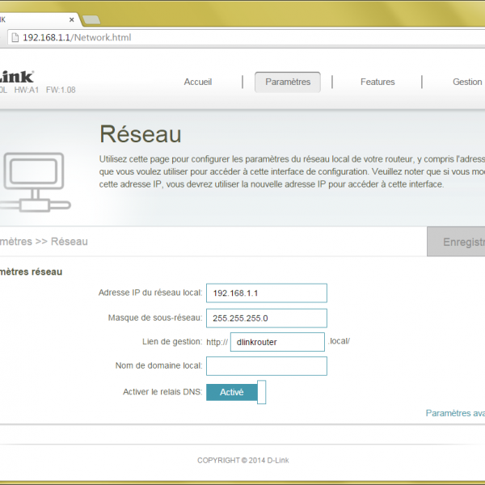Open the Features menu

point(377,82)
